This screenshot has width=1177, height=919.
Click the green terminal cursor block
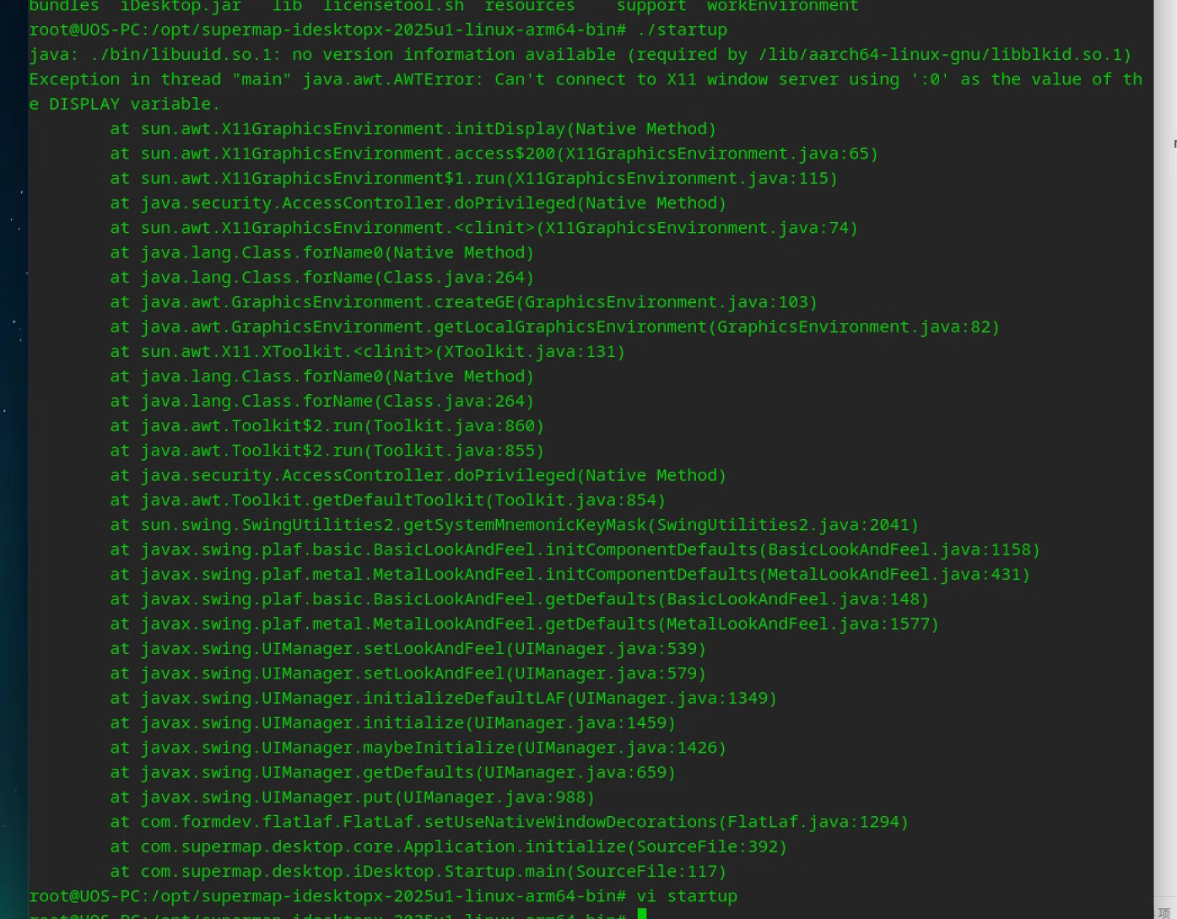tap(642, 914)
